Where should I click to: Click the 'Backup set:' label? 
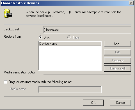pos(12,29)
